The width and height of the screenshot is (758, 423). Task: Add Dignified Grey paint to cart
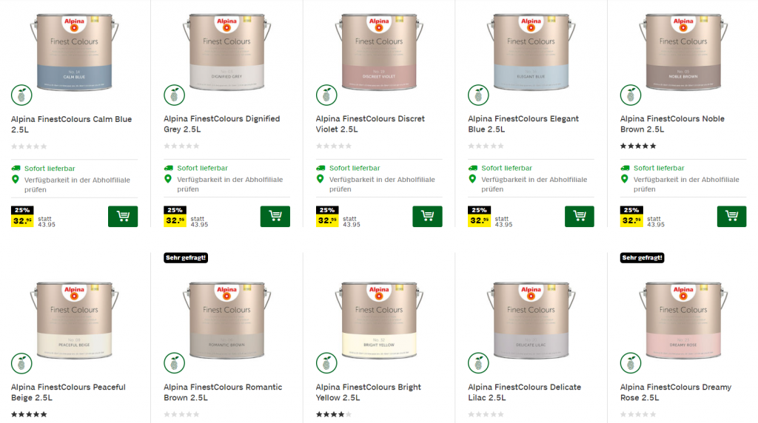coord(275,216)
